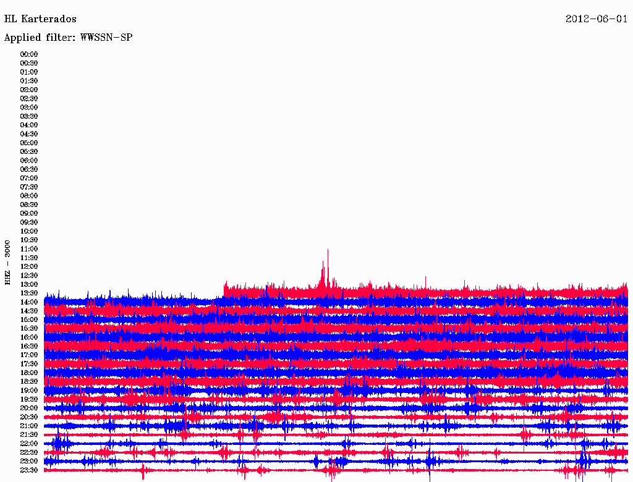The height and width of the screenshot is (482, 633).
Task: Select the 18:00 time label
Action: coord(29,373)
